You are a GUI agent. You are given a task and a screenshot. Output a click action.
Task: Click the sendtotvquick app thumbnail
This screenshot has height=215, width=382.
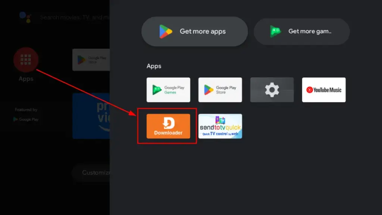[x=220, y=126]
